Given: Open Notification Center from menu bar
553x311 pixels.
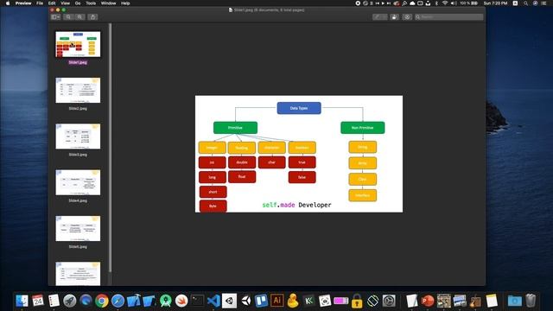Looking at the screenshot, I should pyautogui.click(x=543, y=3).
